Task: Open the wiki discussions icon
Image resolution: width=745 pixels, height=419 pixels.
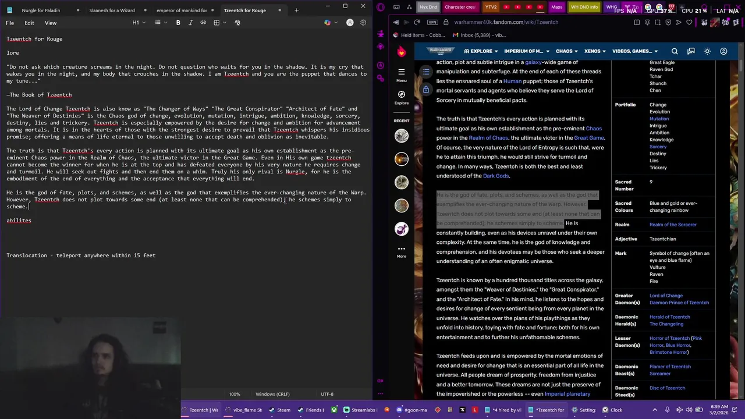Action: pos(691,51)
